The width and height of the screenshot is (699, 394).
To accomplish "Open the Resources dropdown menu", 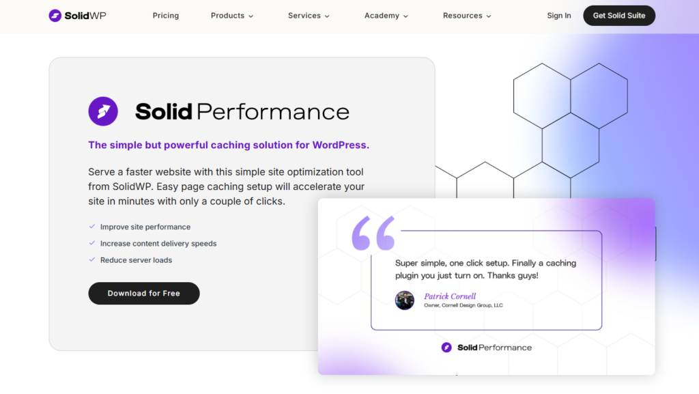I will click(467, 16).
